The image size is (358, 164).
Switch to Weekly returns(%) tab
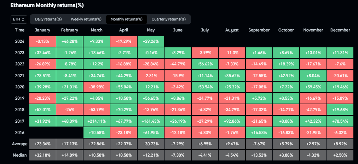click(86, 19)
